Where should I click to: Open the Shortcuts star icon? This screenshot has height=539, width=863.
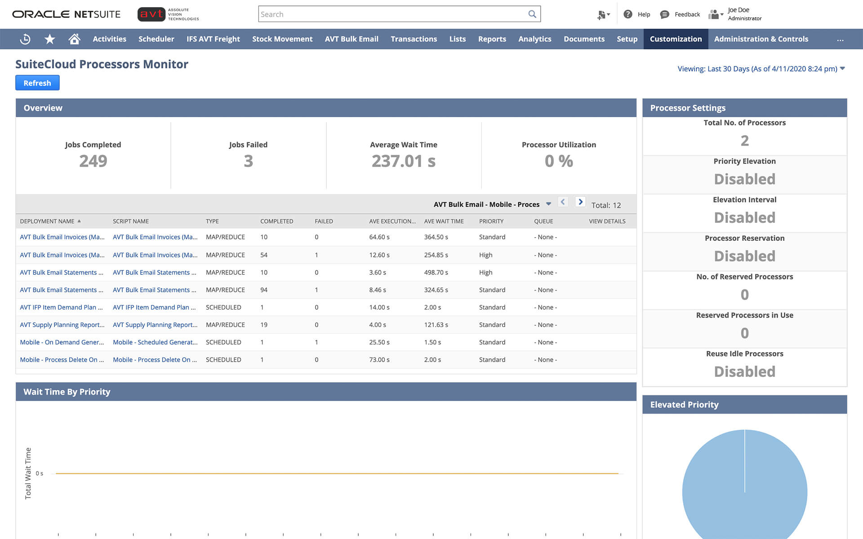coord(50,39)
